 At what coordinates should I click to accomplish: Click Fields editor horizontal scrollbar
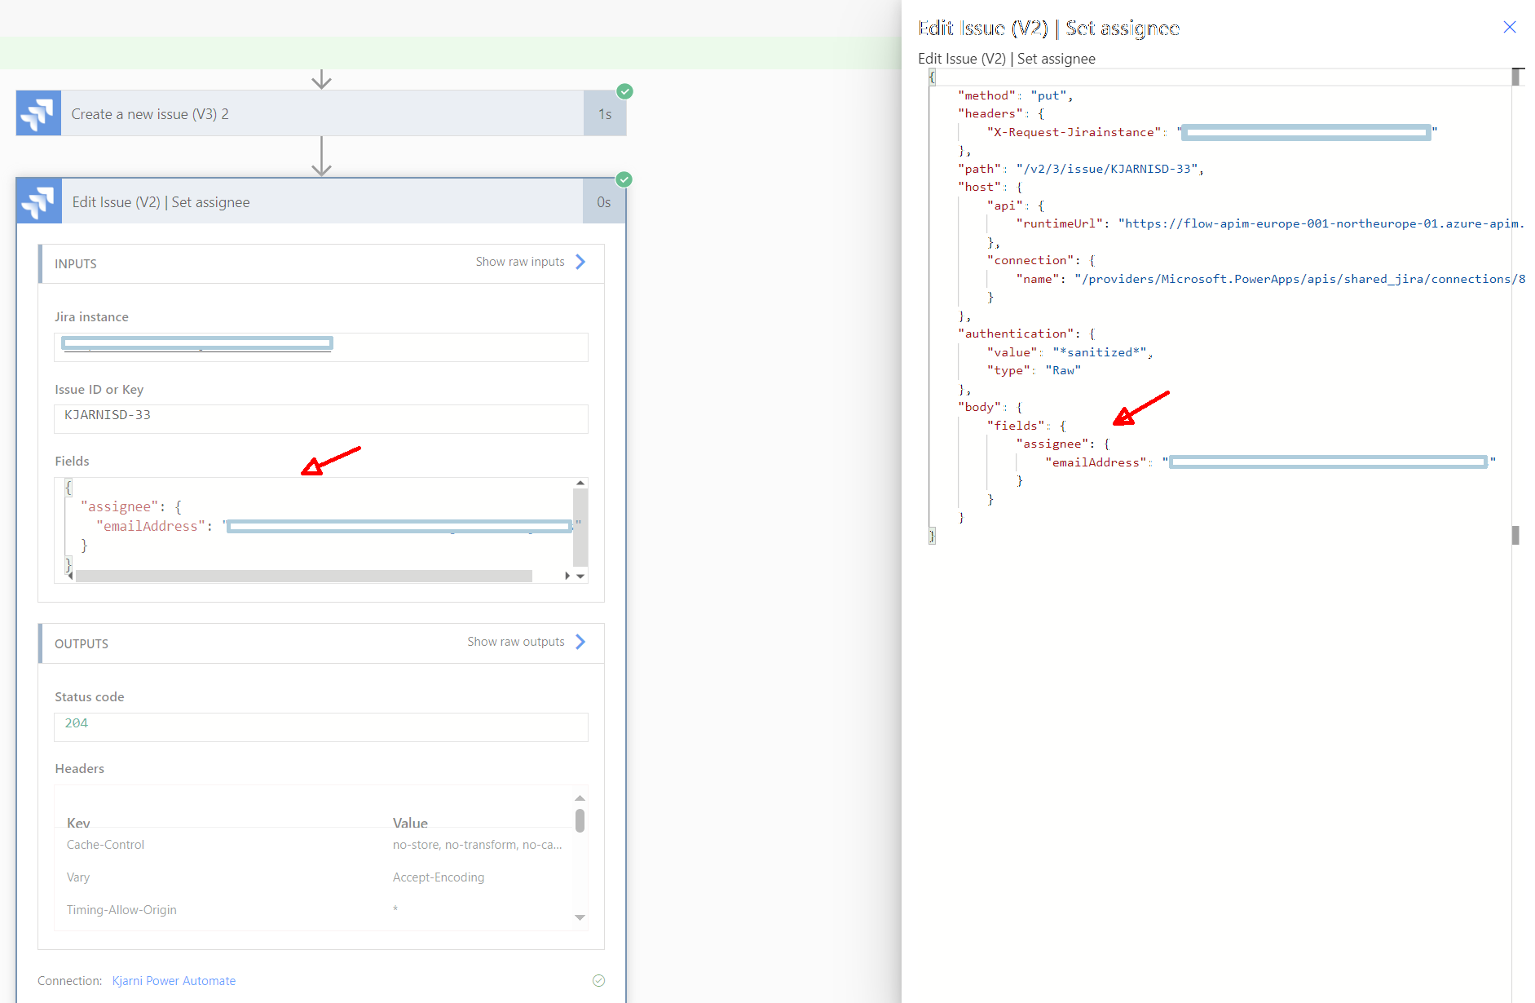[x=303, y=576]
